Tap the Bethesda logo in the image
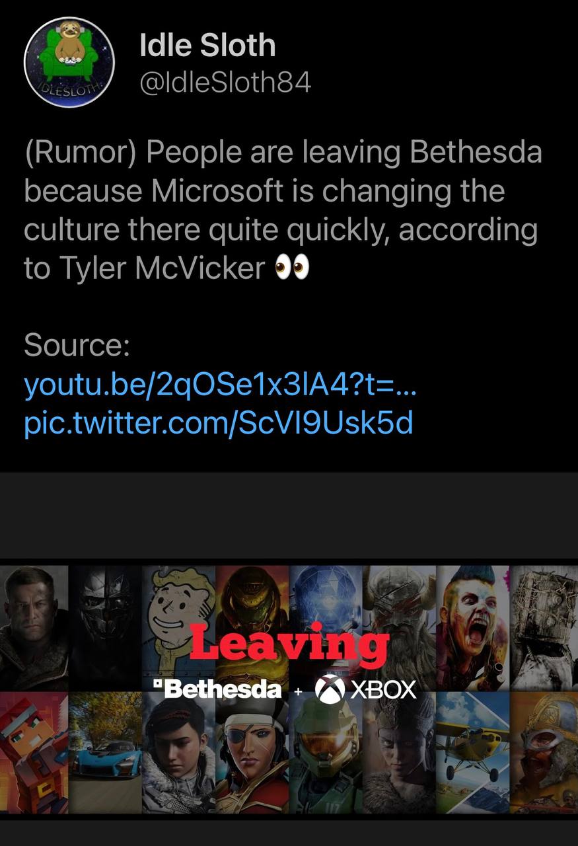Viewport: 578px width, 846px height. coord(217,689)
